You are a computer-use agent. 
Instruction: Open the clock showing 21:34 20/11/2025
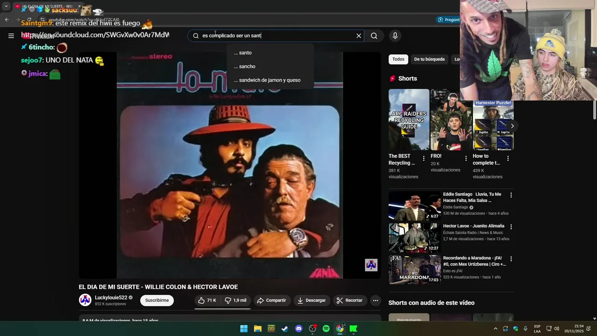coord(574,329)
